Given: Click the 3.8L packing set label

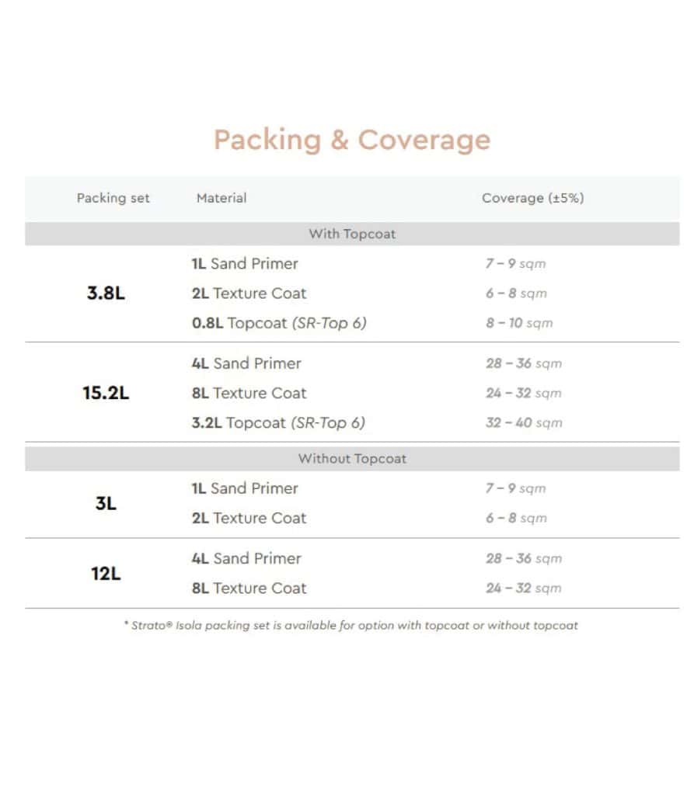Looking at the screenshot, I should 106,293.
